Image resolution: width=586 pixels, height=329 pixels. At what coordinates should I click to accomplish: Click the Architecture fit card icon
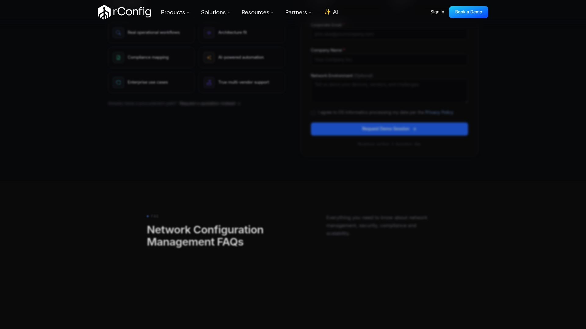[209, 33]
